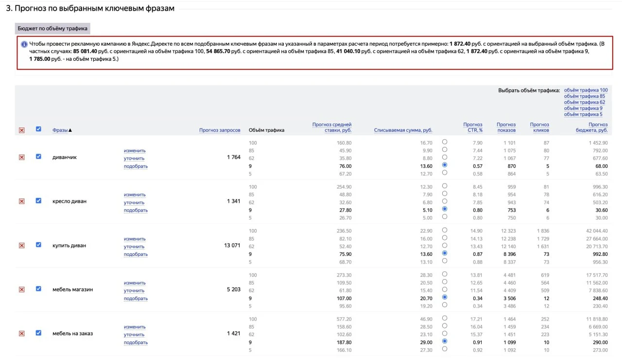Select traffic volume 100 radio for мебель на заказ
This screenshot has width=622, height=359.
point(445,318)
